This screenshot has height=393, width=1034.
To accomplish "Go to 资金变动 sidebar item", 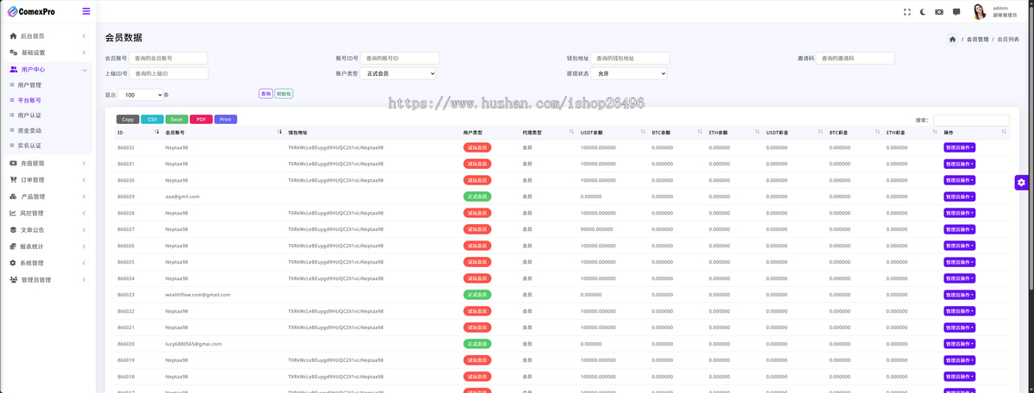I will pos(29,131).
